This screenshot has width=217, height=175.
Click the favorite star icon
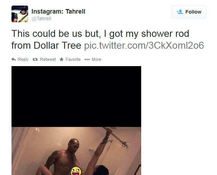point(62,59)
